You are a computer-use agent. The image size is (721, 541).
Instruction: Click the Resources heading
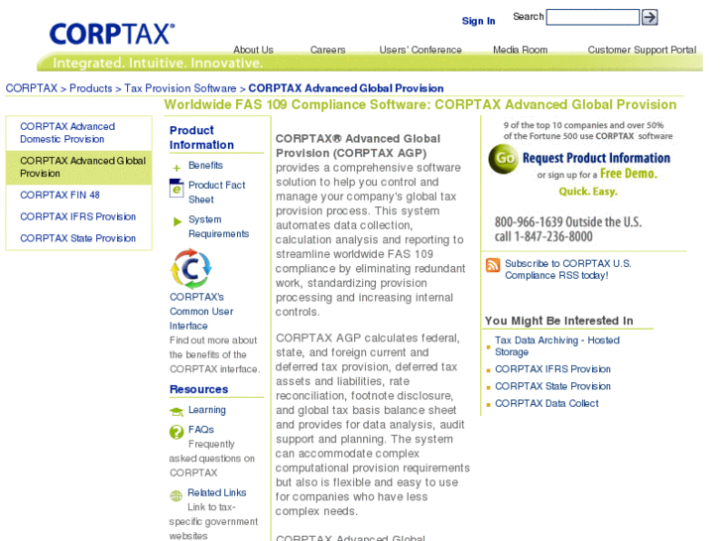click(x=198, y=389)
